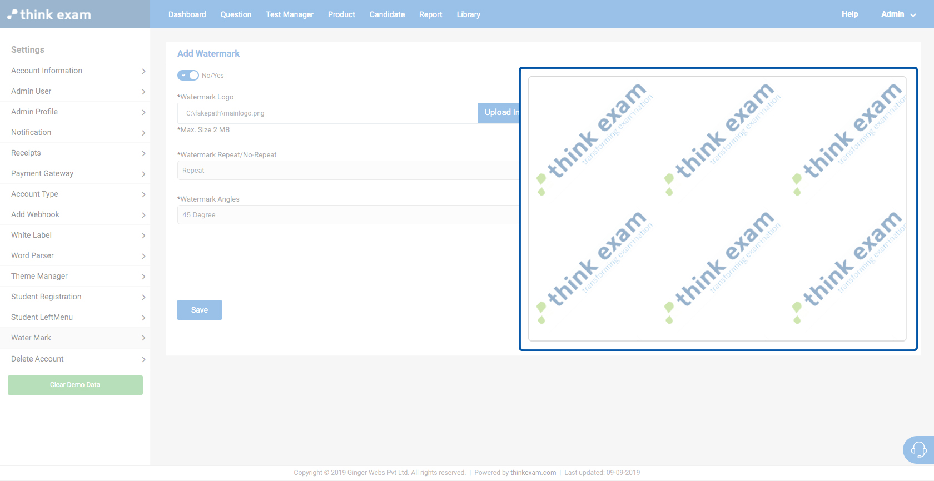Open the Test Manager menu
This screenshot has height=481, width=934.
click(290, 14)
